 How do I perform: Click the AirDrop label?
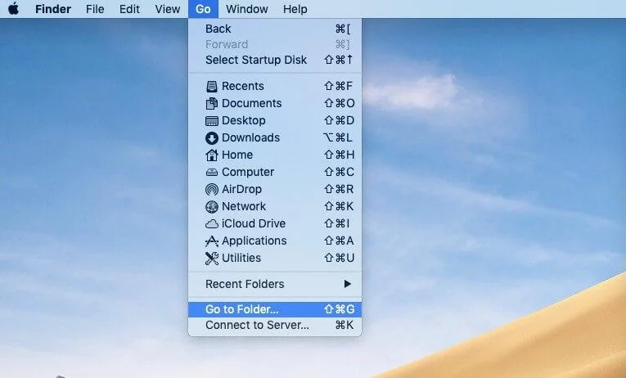[241, 189]
